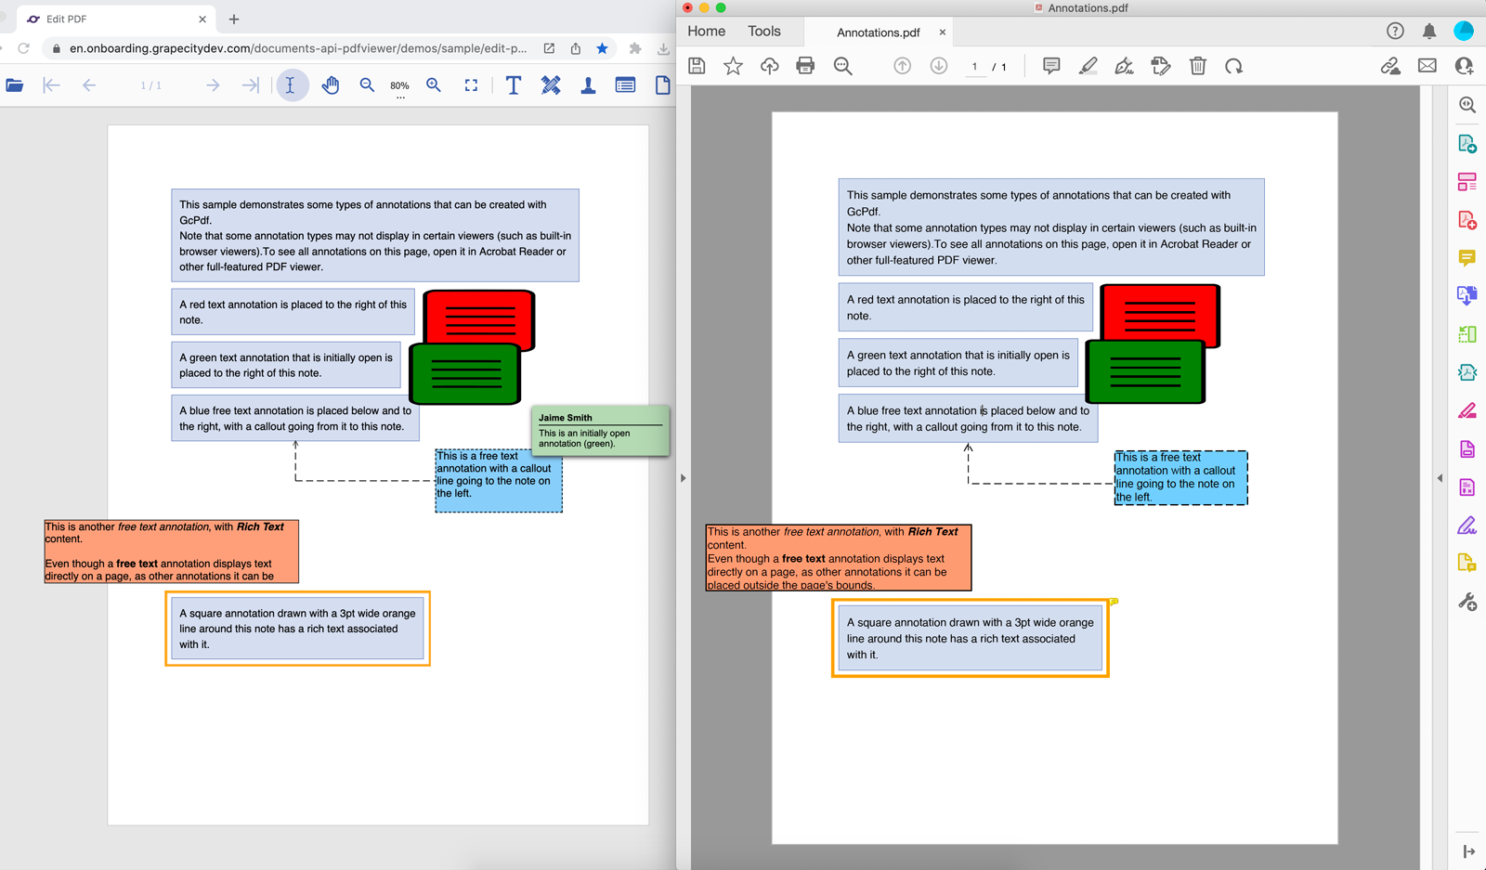Find text with Acrobat search icon
1486x870 pixels.
[842, 66]
